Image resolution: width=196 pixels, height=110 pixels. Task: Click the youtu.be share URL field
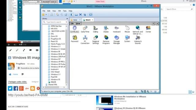click(34, 95)
